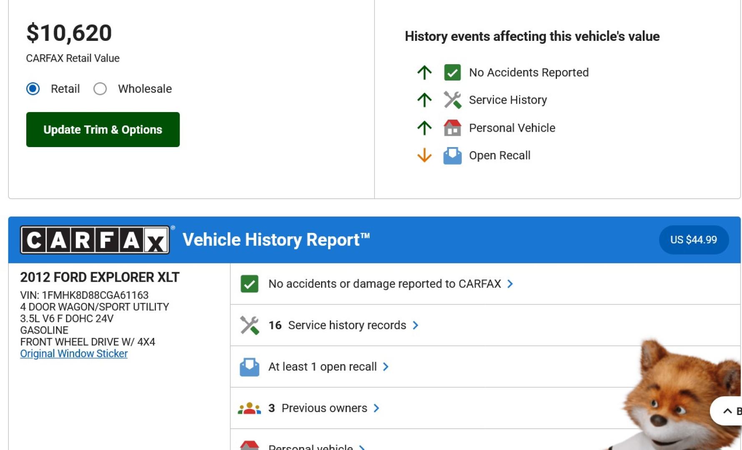The height and width of the screenshot is (450, 742).
Task: Click the people icon beside Previous owners
Action: click(249, 408)
